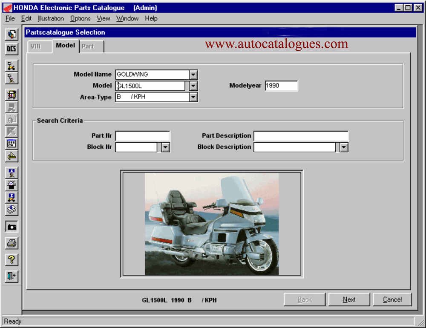Switch to the VIN tab
The height and width of the screenshot is (328, 426).
click(36, 46)
